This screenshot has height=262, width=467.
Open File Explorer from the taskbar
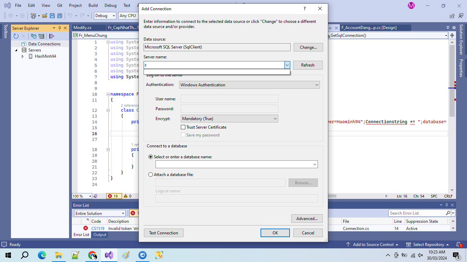(58, 255)
